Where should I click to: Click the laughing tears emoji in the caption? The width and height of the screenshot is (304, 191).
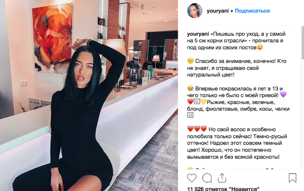(190, 88)
